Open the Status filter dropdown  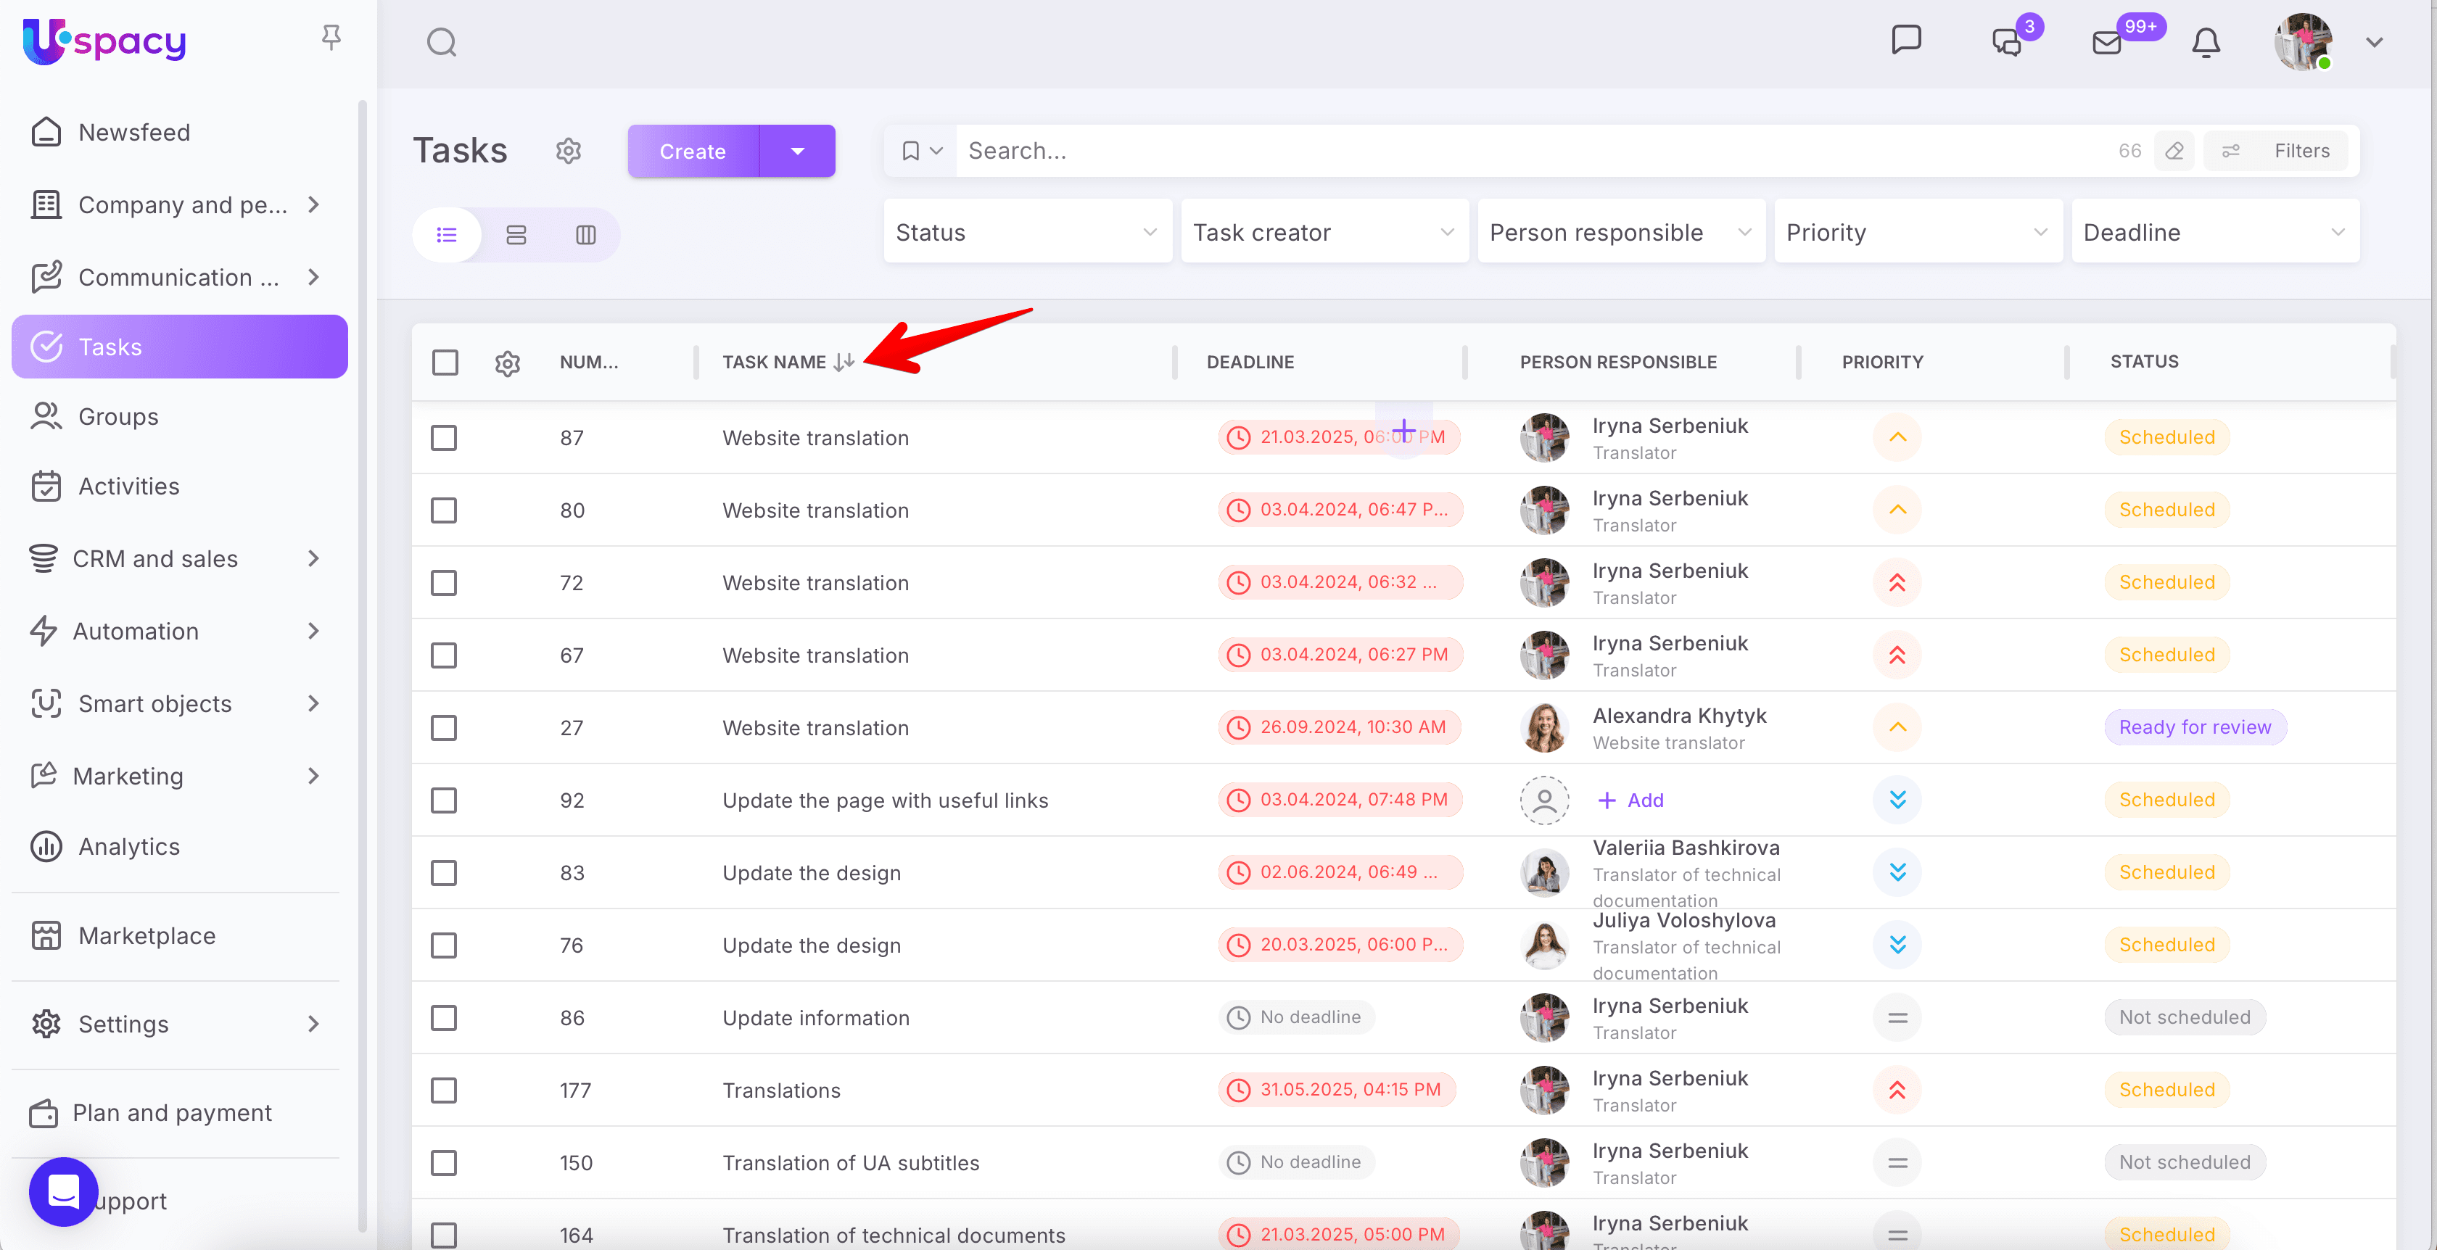click(x=1028, y=232)
